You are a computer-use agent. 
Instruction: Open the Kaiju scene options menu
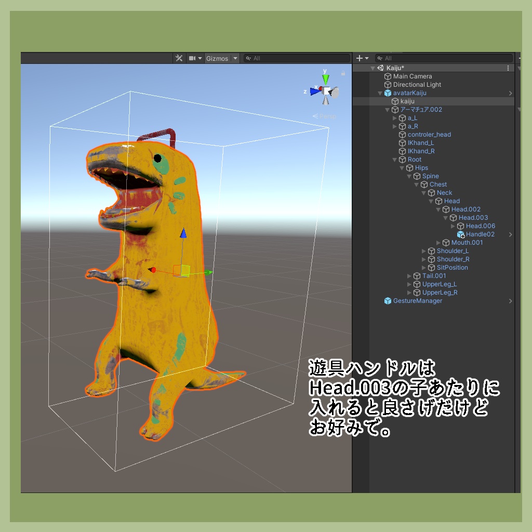(x=508, y=68)
